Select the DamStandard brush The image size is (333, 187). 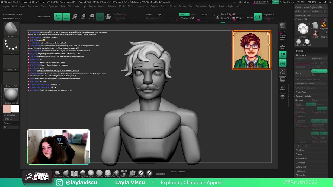(99, 173)
